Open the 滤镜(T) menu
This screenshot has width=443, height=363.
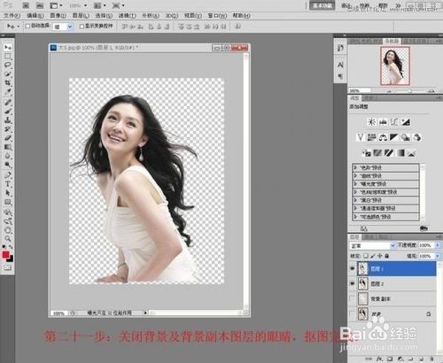pos(127,16)
